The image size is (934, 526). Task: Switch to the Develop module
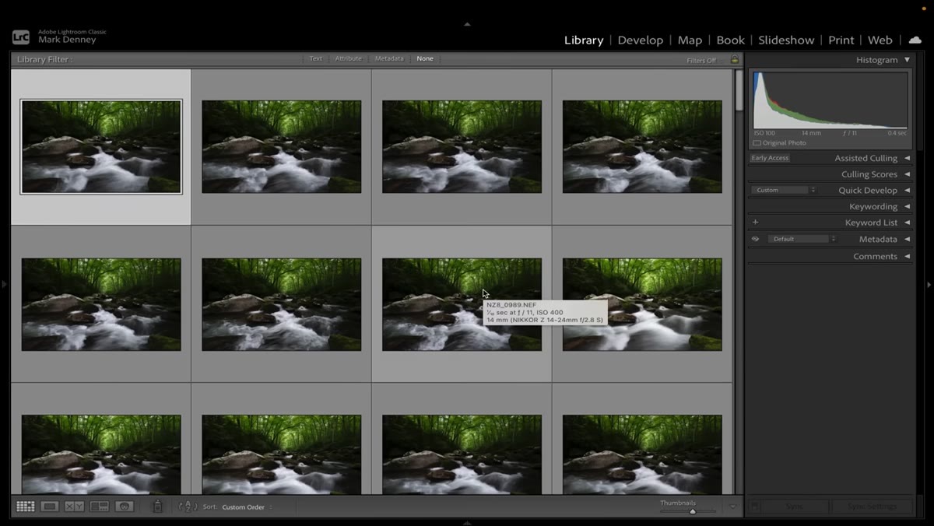point(641,40)
